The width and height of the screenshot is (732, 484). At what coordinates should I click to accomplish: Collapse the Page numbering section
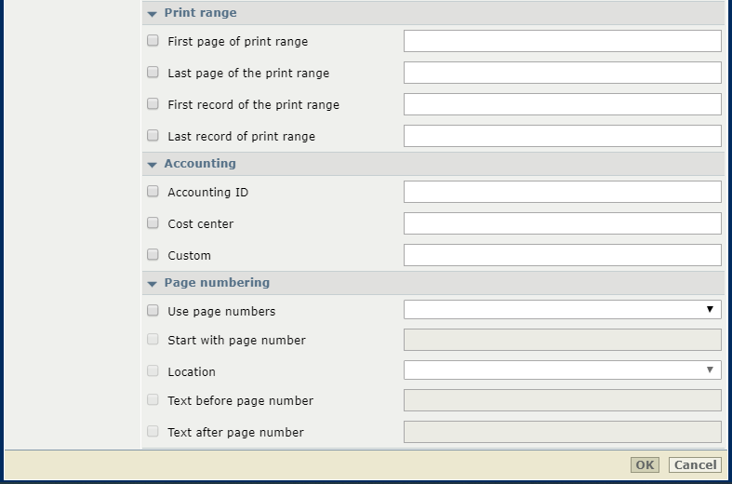(x=152, y=284)
